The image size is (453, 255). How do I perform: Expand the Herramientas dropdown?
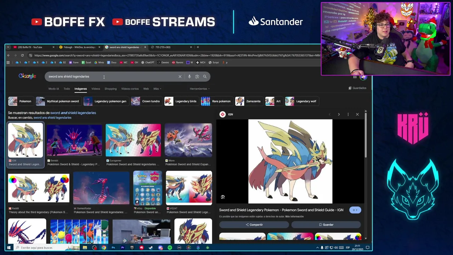point(200,89)
